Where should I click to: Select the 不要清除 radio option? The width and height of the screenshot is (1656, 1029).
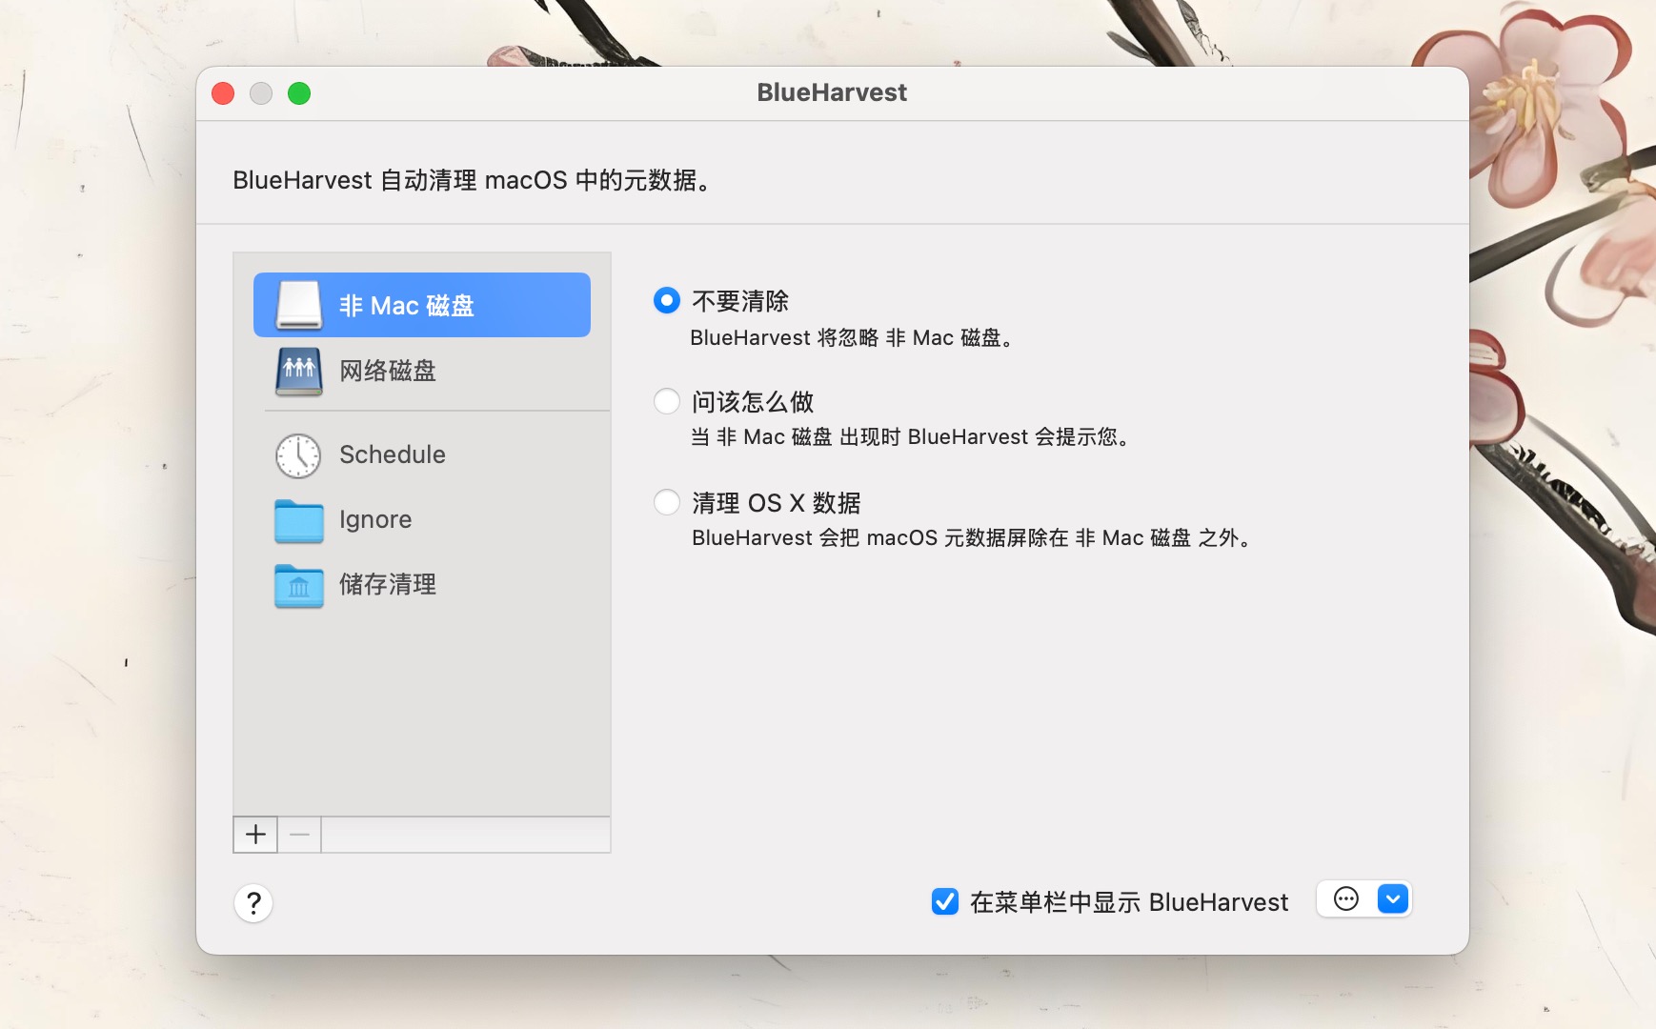click(x=667, y=300)
